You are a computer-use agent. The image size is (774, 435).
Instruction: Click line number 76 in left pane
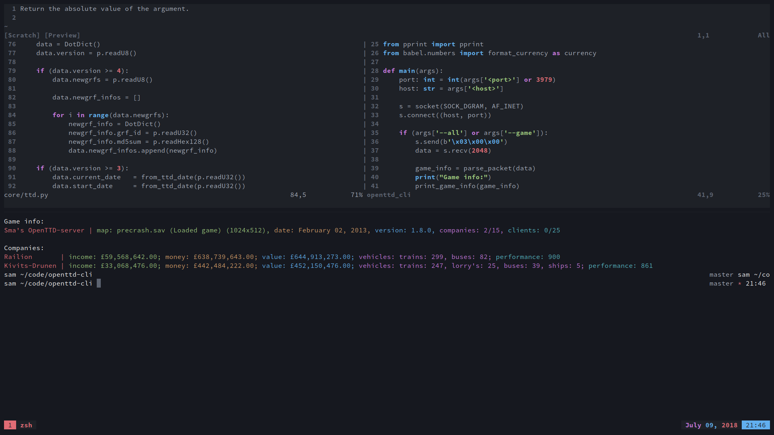click(x=12, y=44)
